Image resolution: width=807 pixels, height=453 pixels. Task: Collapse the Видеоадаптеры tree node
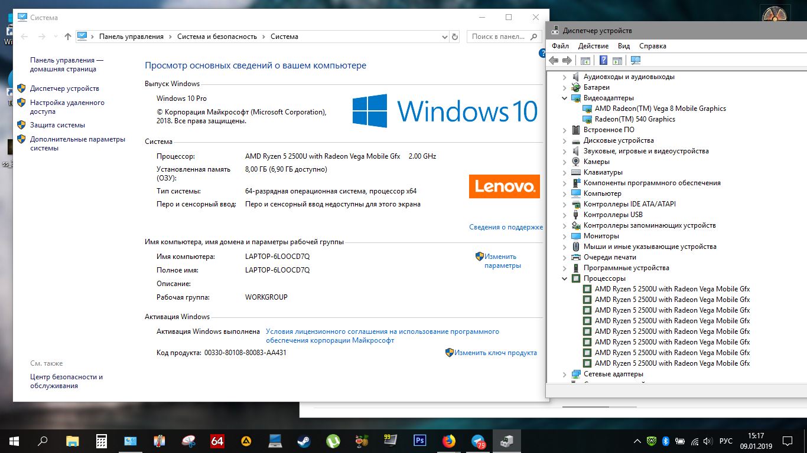pyautogui.click(x=565, y=98)
